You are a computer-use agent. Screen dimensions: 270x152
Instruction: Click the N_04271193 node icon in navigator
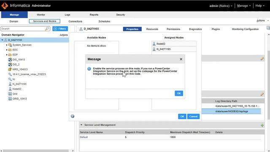point(10,84)
